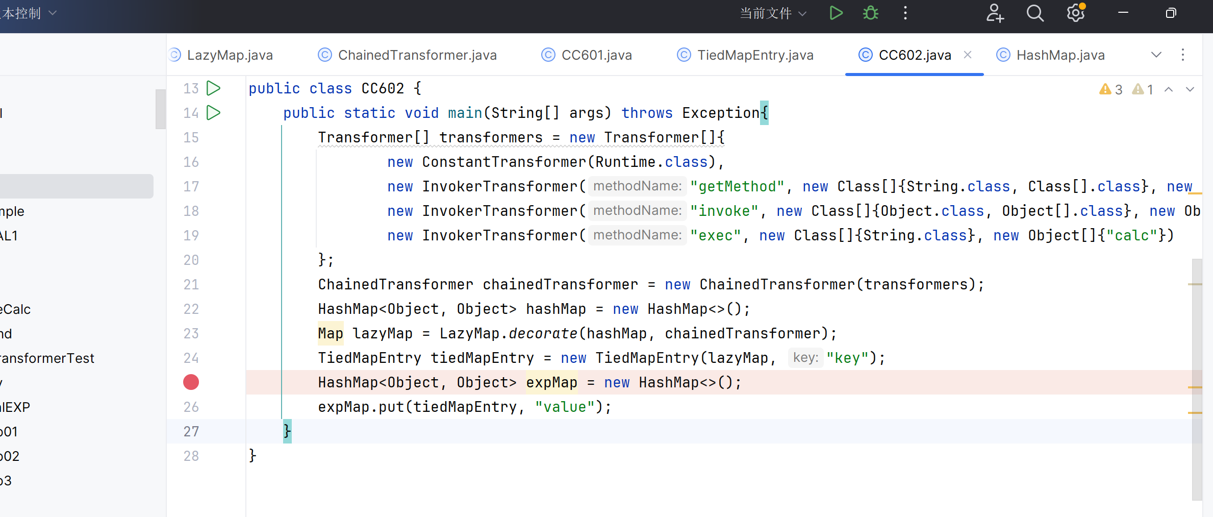This screenshot has height=517, width=1213.
Task: Click the class name CC602 in the declaration
Action: (383, 88)
